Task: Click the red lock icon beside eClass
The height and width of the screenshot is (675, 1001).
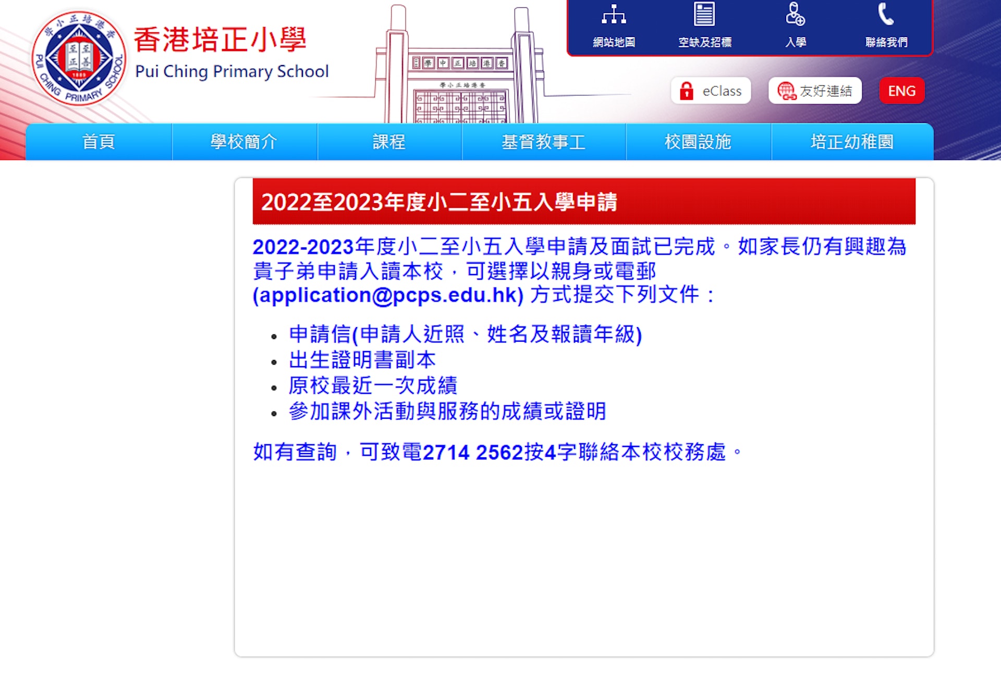Action: [x=687, y=91]
